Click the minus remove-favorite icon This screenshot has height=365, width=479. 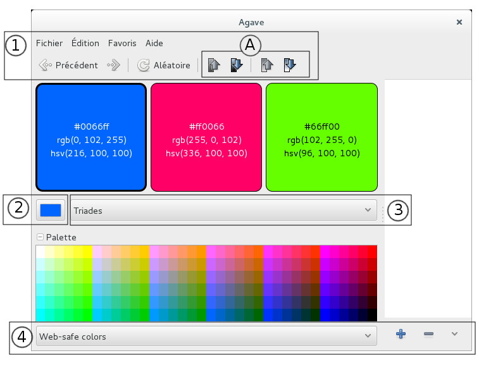(x=428, y=334)
